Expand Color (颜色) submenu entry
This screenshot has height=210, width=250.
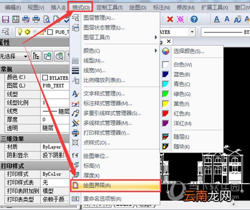(114, 50)
